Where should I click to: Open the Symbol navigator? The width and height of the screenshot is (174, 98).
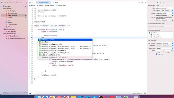point(8,2)
